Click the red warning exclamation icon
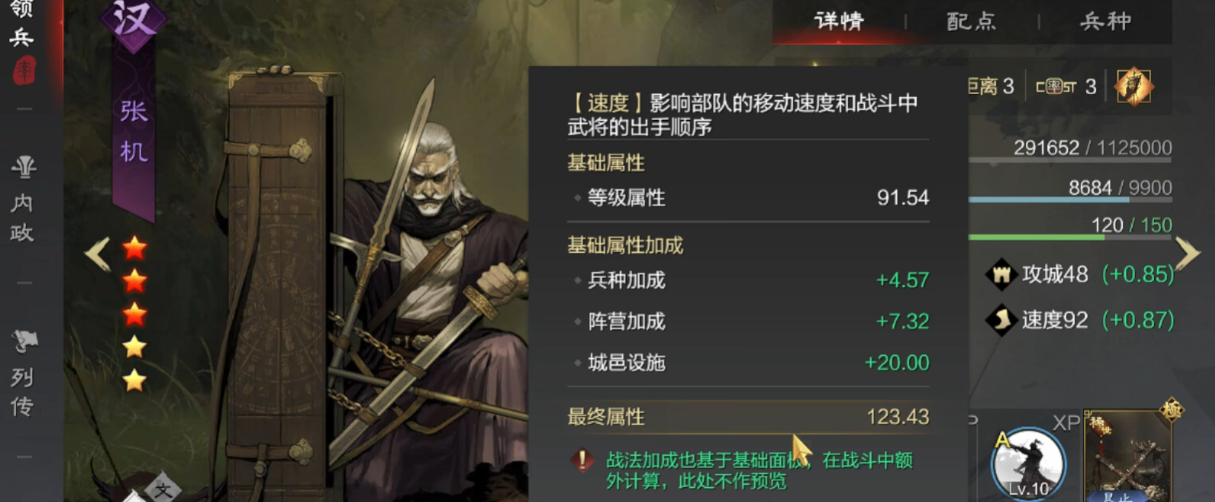This screenshot has height=502, width=1215. 583,461
